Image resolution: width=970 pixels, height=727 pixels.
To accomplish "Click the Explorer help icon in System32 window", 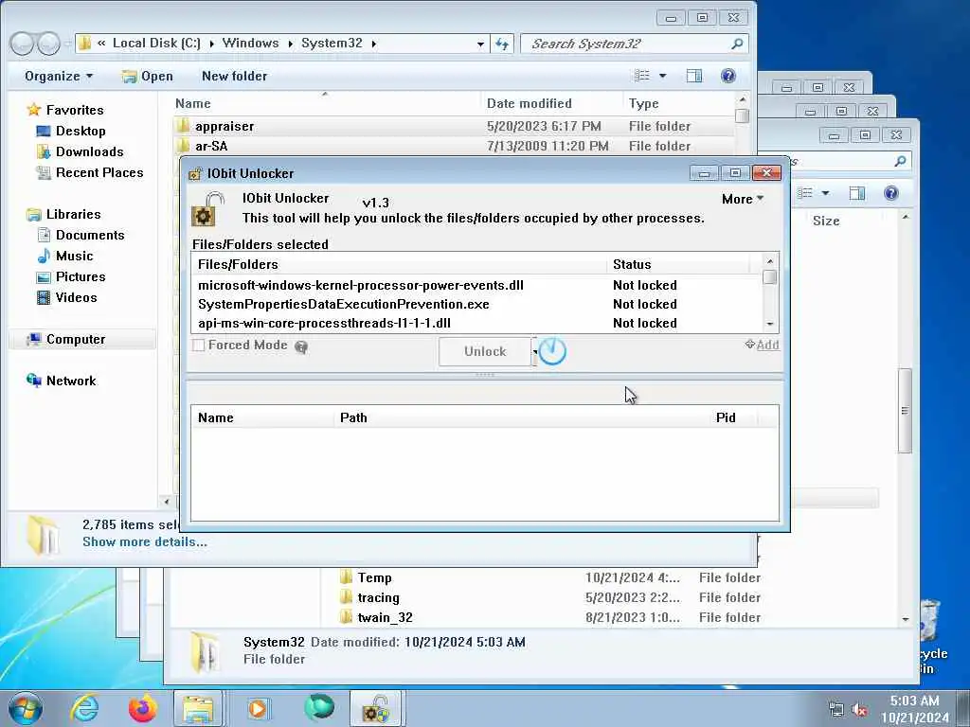I will click(x=728, y=76).
